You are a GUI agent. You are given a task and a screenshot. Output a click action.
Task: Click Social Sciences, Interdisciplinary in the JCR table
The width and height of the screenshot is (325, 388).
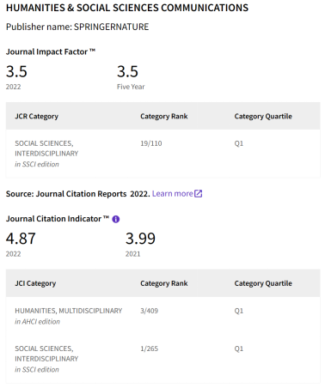click(x=46, y=149)
